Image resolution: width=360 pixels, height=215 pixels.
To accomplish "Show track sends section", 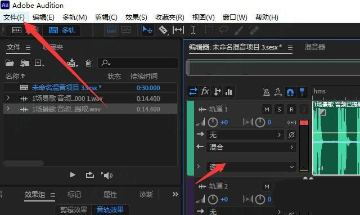I will (217, 92).
